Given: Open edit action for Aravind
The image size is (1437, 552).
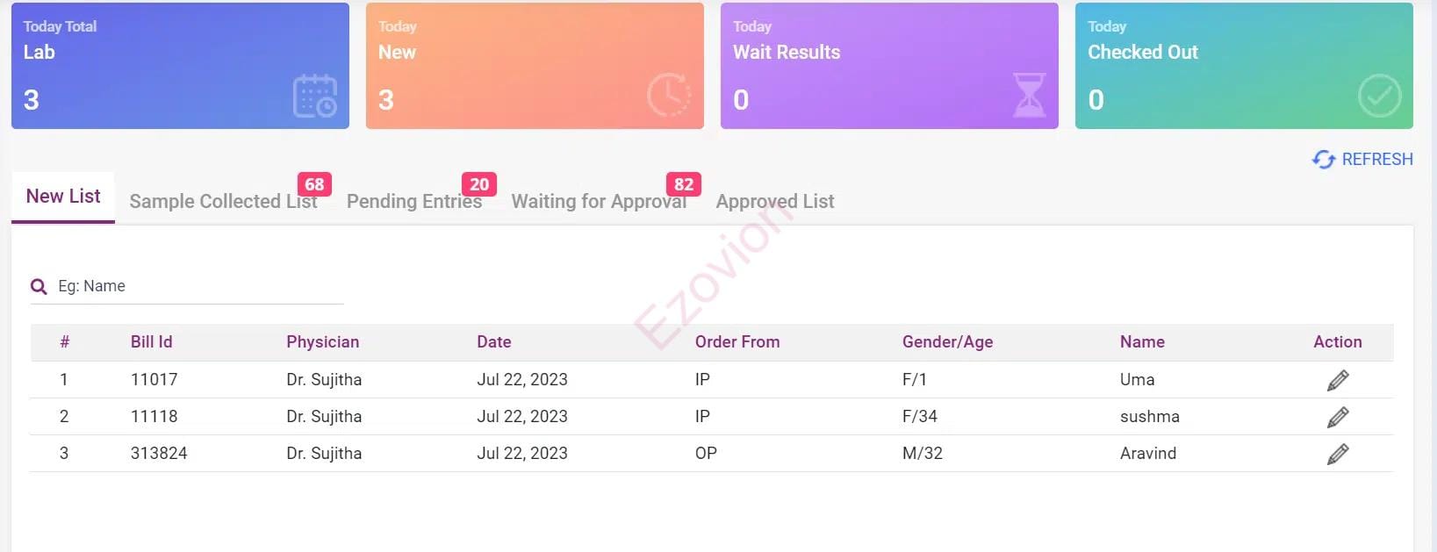Looking at the screenshot, I should click(x=1337, y=454).
